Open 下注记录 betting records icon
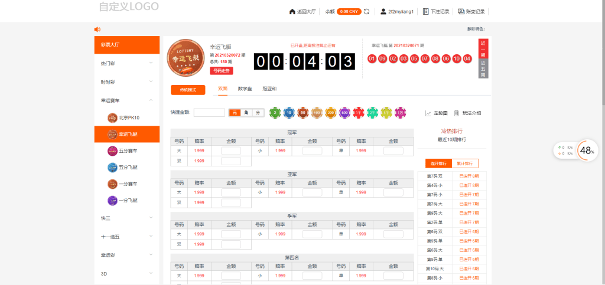Screen dimensions: 605x285 click(426, 11)
